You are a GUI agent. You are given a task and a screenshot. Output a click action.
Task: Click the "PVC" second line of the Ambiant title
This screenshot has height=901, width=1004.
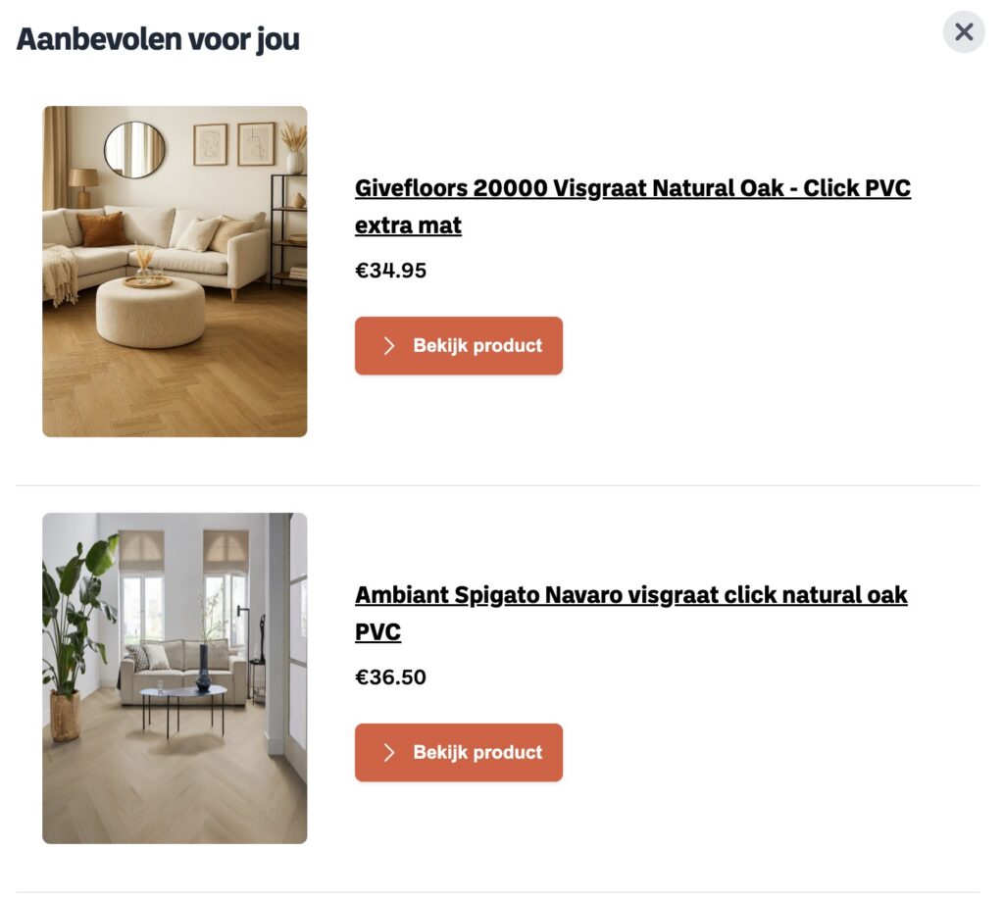pyautogui.click(x=377, y=632)
